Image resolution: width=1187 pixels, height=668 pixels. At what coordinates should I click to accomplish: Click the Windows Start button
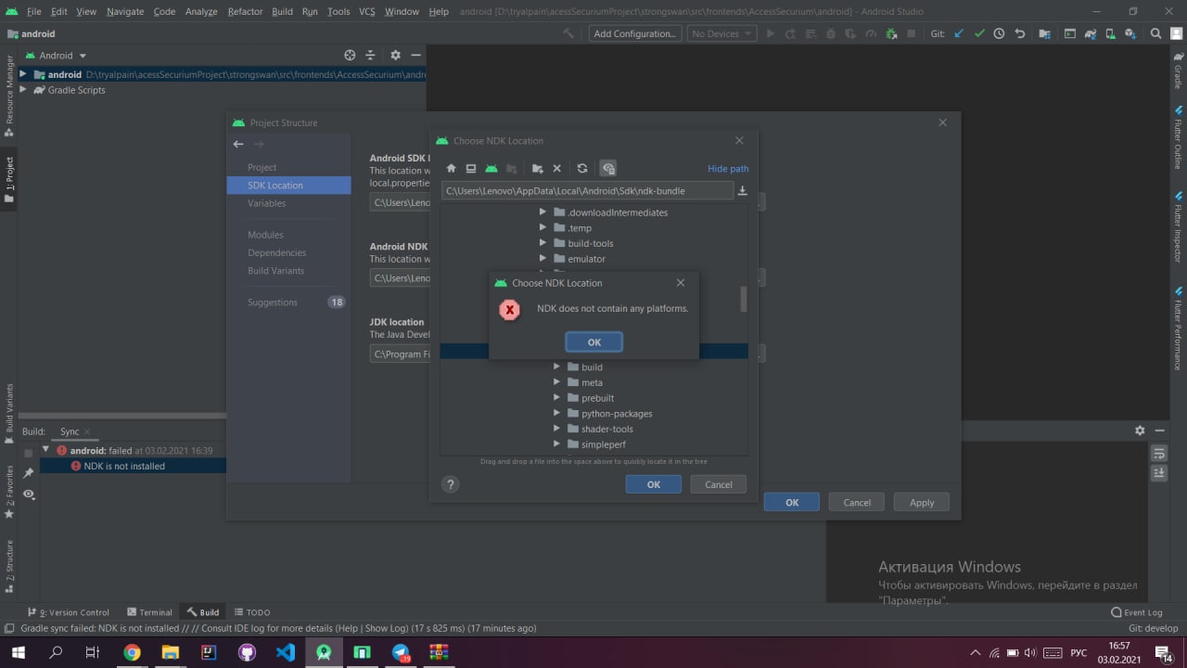pos(18,653)
